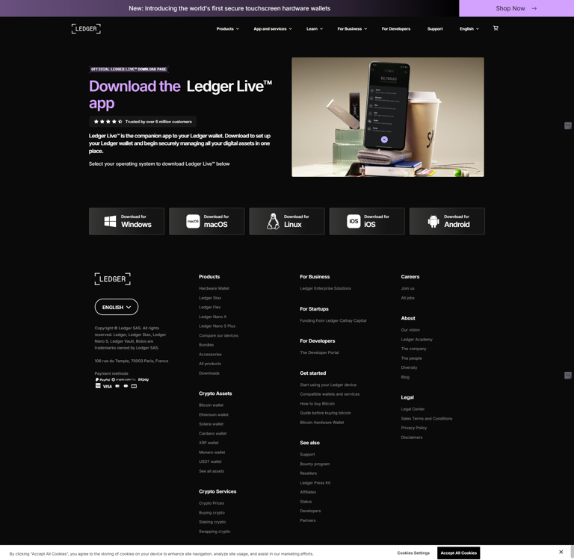The image size is (574, 560).
Task: Close the cookie banner
Action: 561,552
